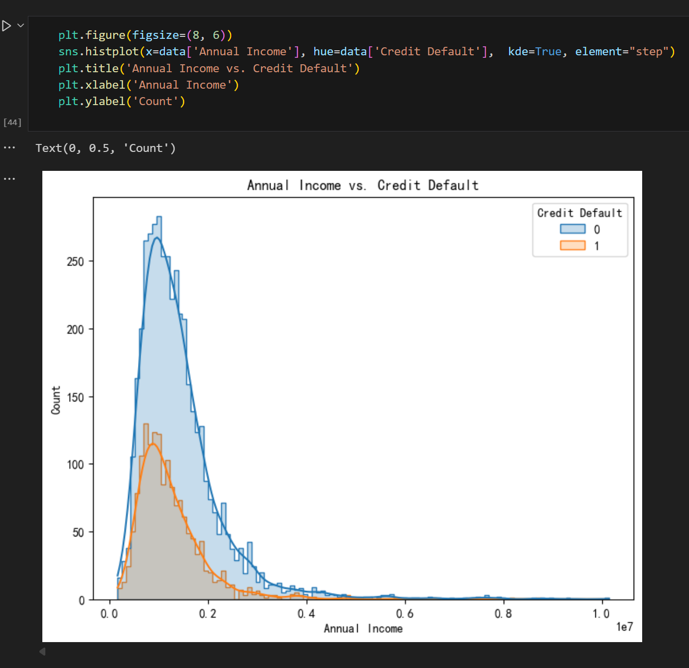Screen dimensions: 689x668
Task: Click the x-axis tick label 1.0
Action: tap(601, 614)
